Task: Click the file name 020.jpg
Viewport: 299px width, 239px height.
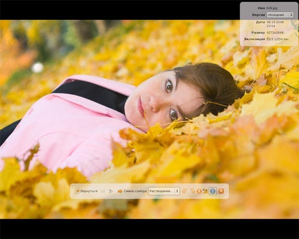Action: (272, 8)
